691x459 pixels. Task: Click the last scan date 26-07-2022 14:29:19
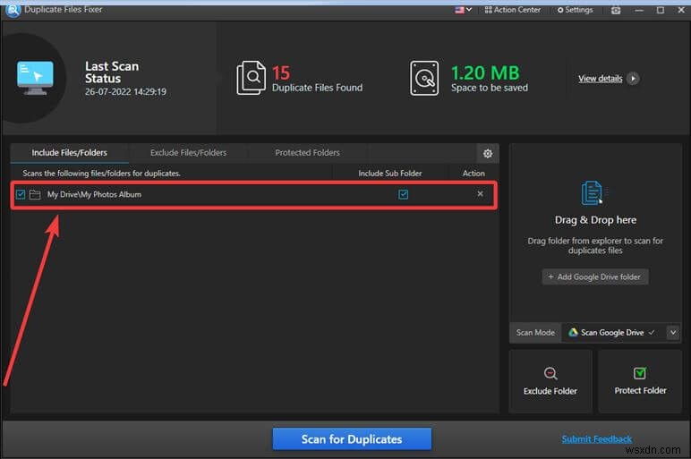pyautogui.click(x=125, y=91)
